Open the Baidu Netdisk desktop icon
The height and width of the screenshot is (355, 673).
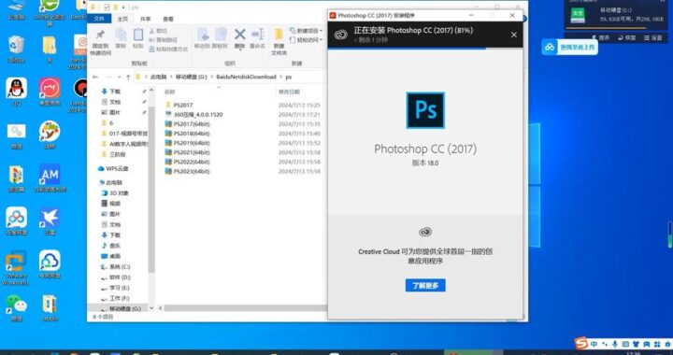tap(16, 218)
